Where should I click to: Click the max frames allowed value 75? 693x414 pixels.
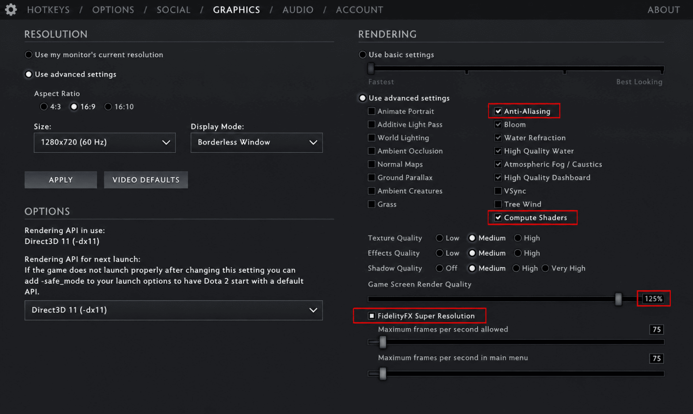[x=657, y=330]
